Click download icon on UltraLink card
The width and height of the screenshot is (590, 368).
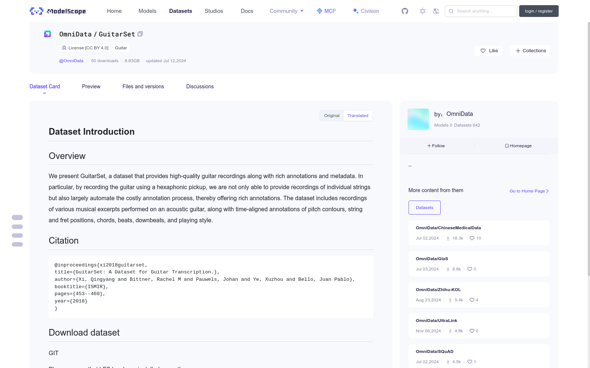tap(450, 331)
